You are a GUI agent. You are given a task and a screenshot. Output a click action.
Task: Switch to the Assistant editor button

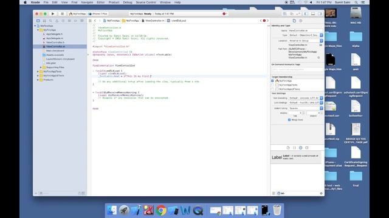292,14
